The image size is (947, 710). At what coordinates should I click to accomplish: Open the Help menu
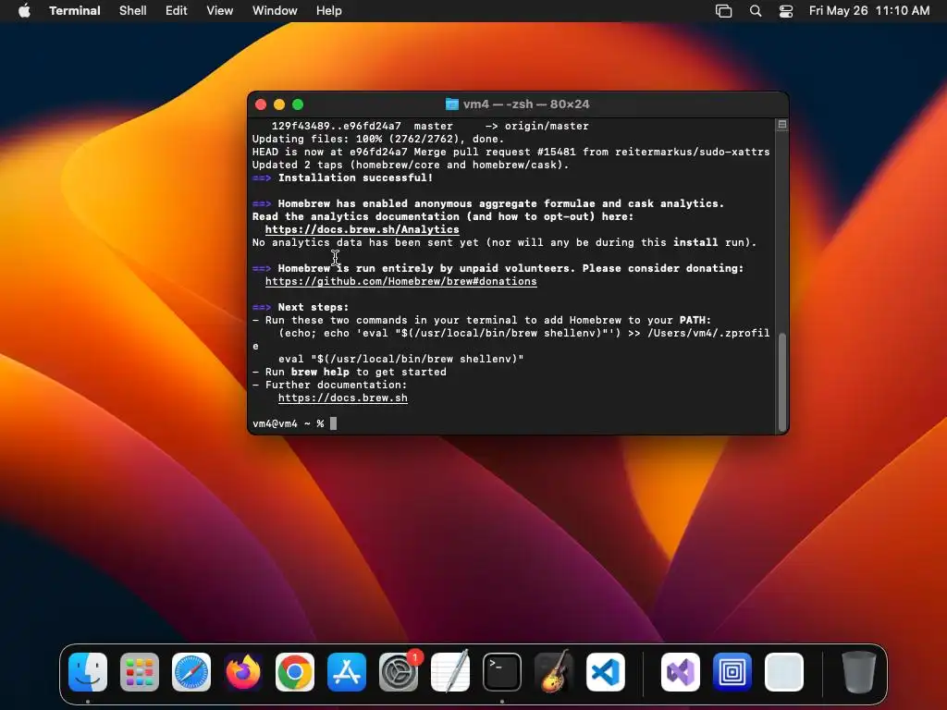328,10
